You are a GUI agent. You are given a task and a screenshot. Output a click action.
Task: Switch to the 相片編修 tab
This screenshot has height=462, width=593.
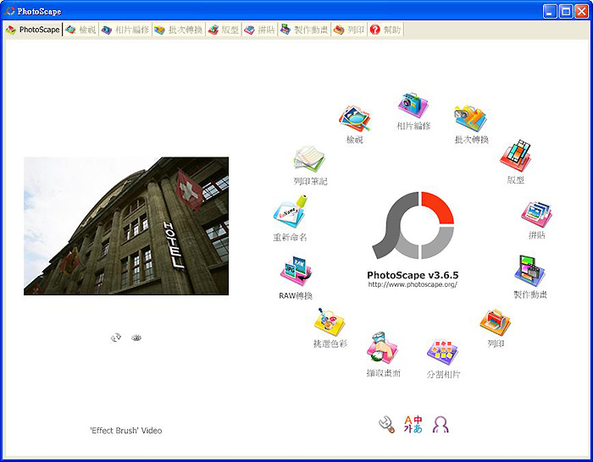tap(125, 30)
